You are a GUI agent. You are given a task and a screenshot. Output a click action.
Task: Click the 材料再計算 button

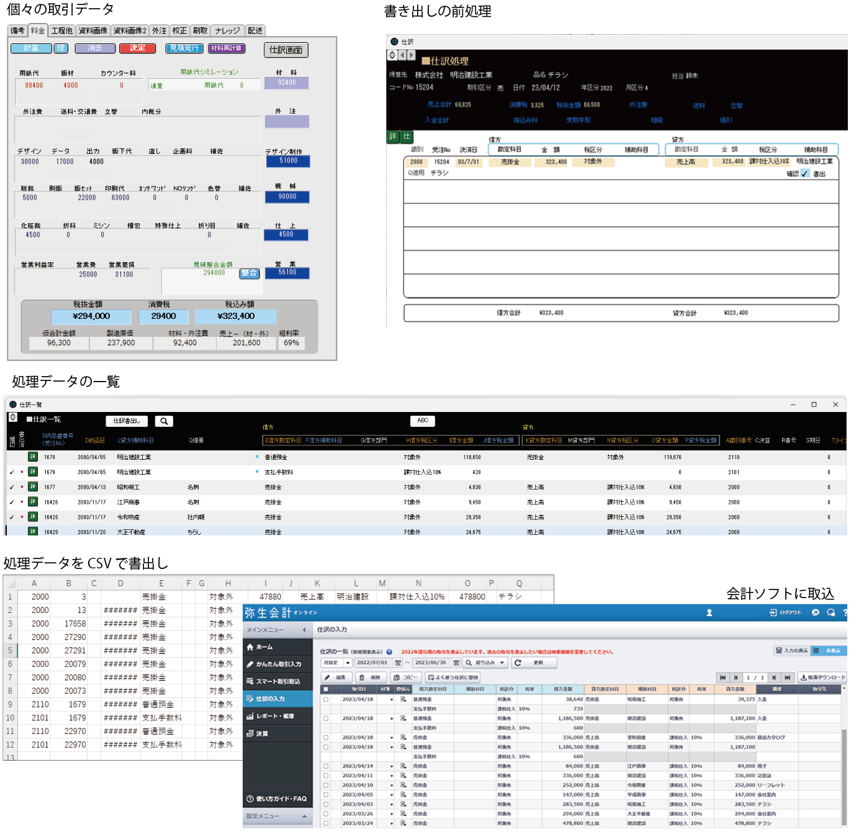coord(227,48)
